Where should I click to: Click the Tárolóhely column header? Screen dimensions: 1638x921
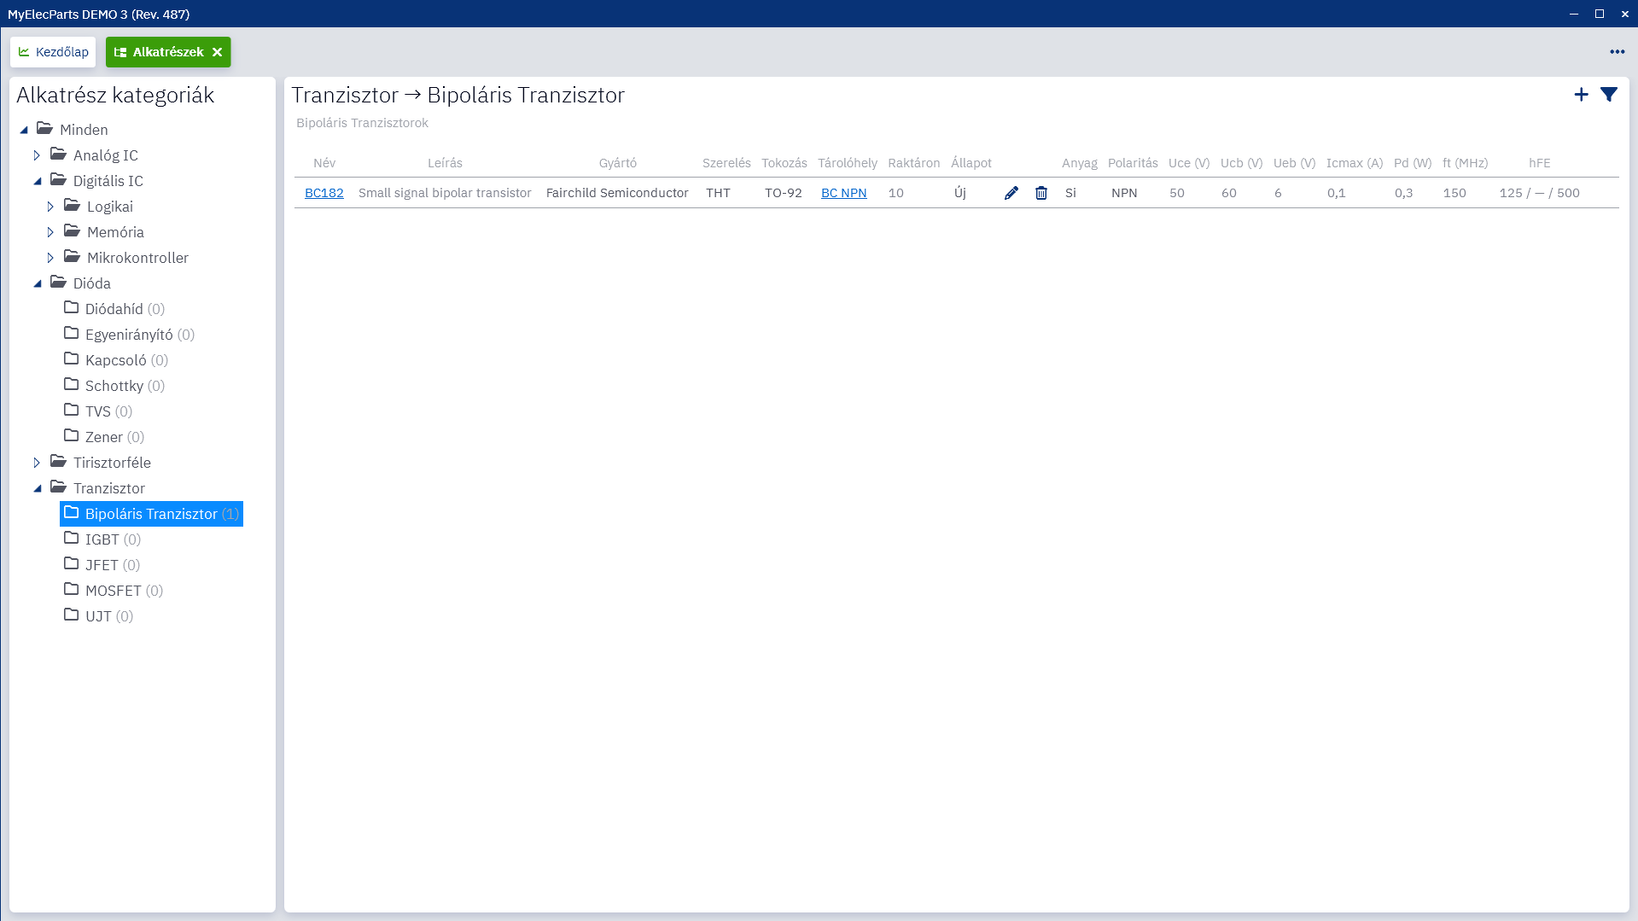point(848,163)
